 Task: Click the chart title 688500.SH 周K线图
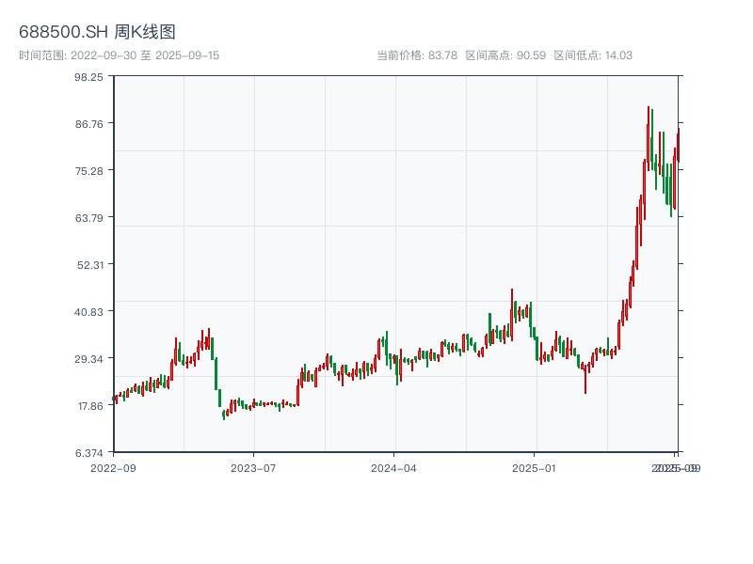point(97,32)
